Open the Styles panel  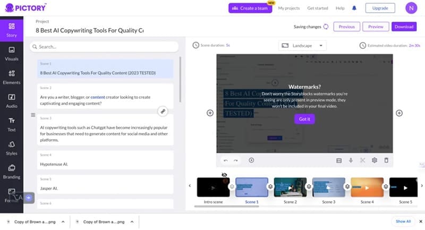[x=11, y=148]
